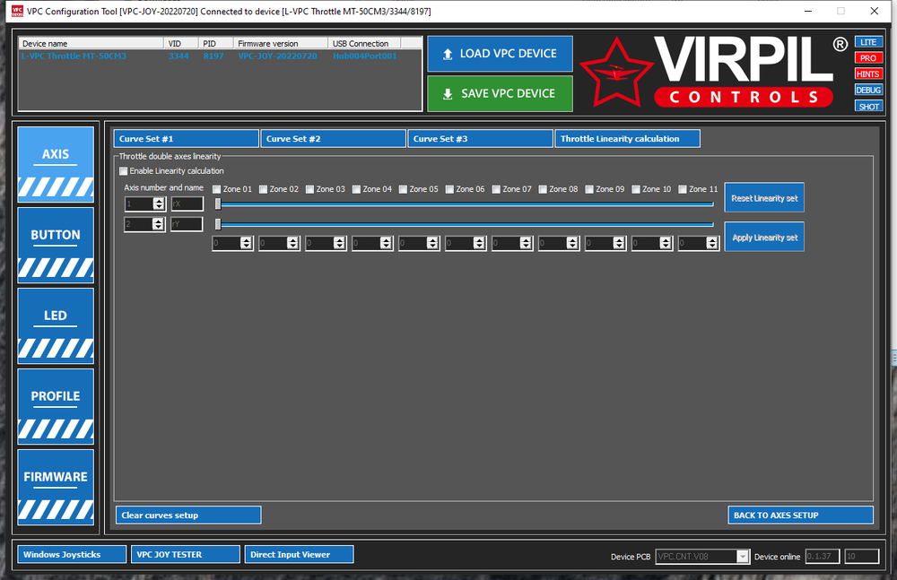Click the Firmware version column header
The height and width of the screenshot is (580, 897).
coord(280,43)
